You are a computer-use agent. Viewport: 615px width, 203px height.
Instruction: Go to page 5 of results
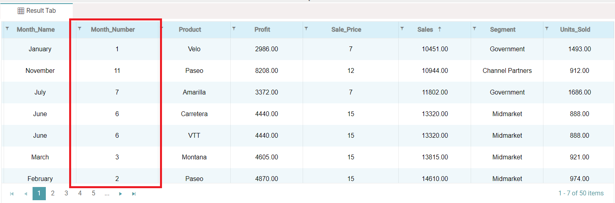93,193
